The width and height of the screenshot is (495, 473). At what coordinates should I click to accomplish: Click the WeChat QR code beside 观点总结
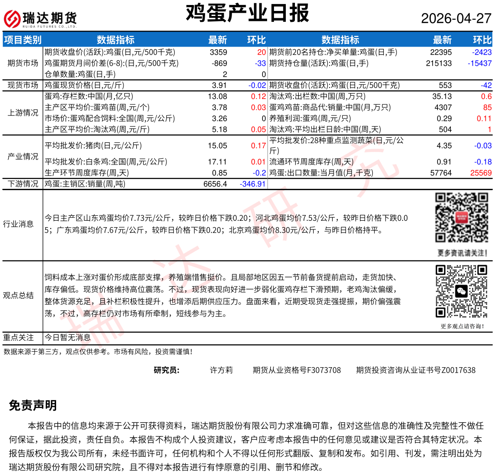[462, 291]
